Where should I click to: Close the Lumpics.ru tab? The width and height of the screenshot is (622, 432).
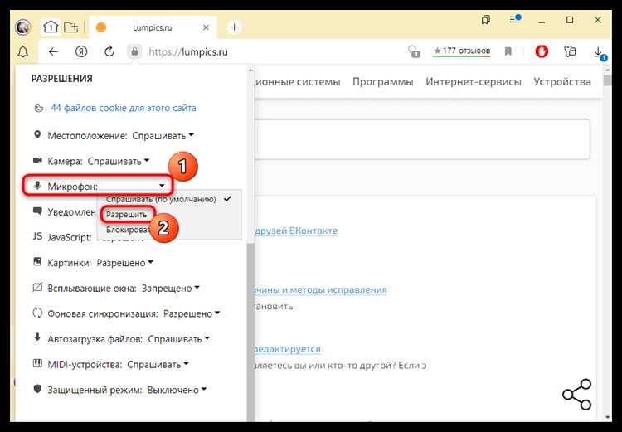[x=206, y=27]
